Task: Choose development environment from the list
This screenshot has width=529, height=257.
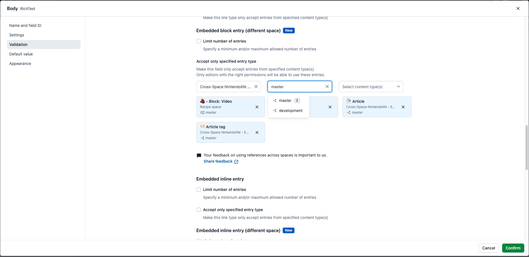Action: (x=288, y=111)
